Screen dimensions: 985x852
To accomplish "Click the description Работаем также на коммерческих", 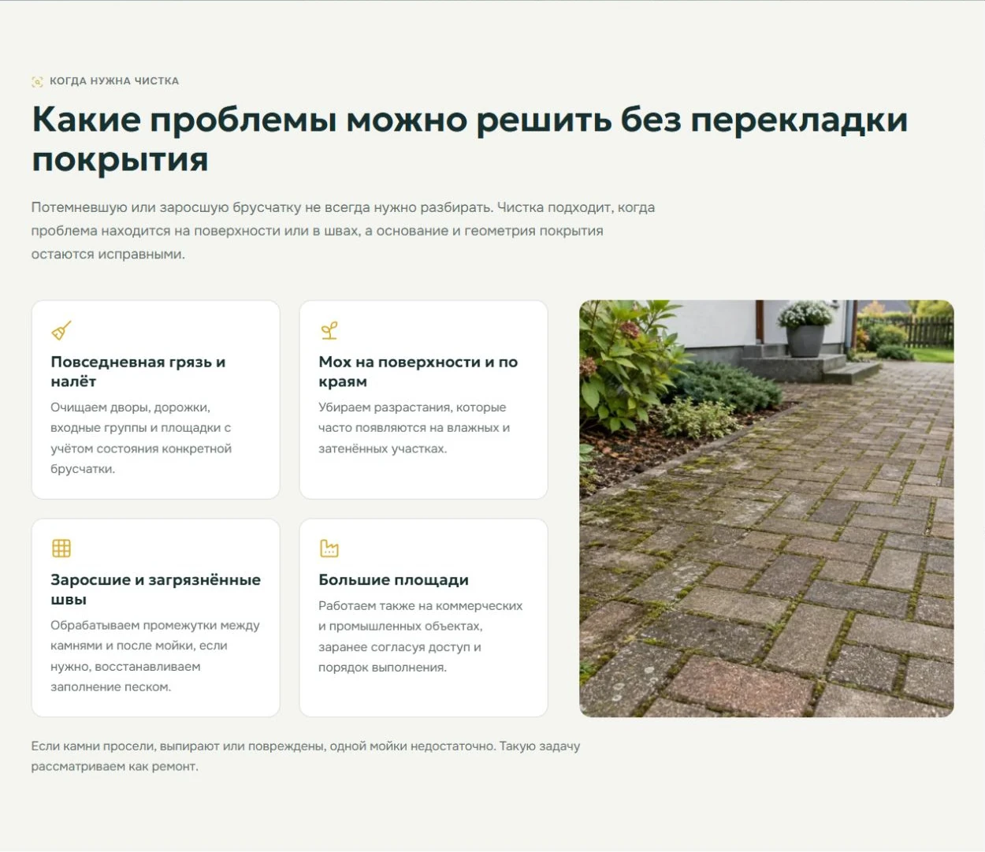I will click(420, 636).
